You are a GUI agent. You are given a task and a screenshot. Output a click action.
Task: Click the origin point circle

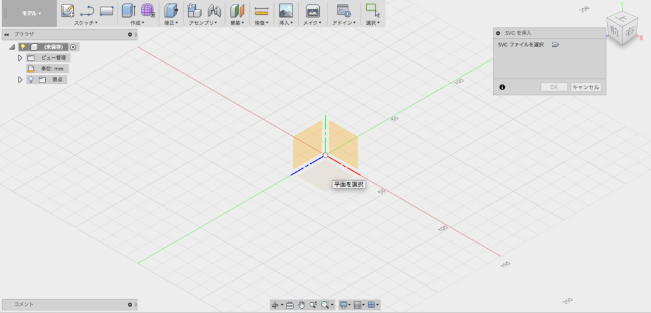click(325, 155)
